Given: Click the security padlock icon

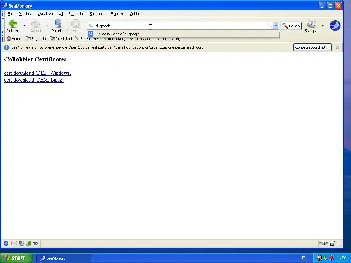Looking at the screenshot, I should pos(333,243).
